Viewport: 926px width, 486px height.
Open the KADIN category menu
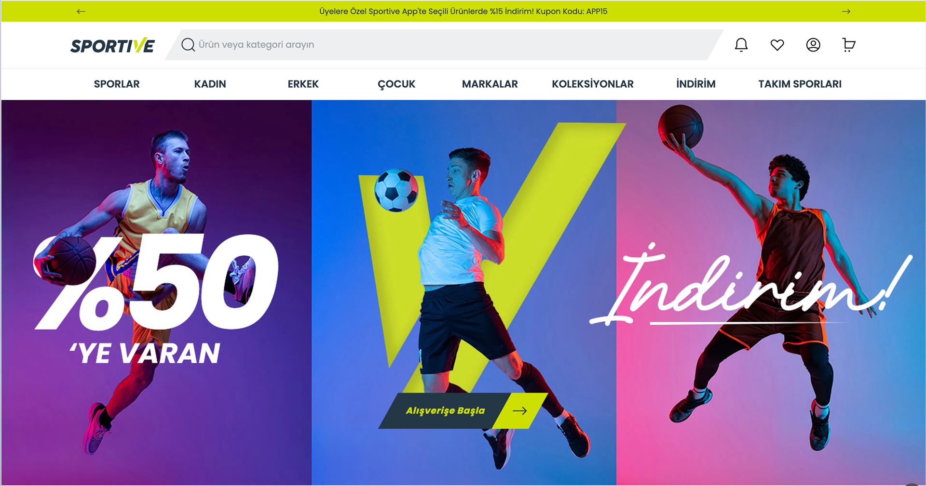click(210, 84)
